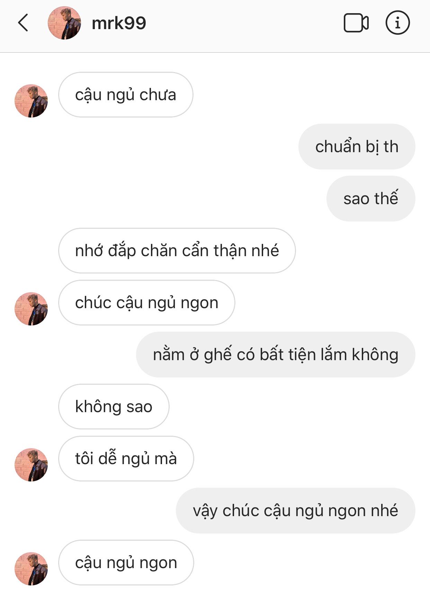
Task: Select "nhớ đắp chăn cẩn thận nhé" bubble
Action: [x=177, y=251]
